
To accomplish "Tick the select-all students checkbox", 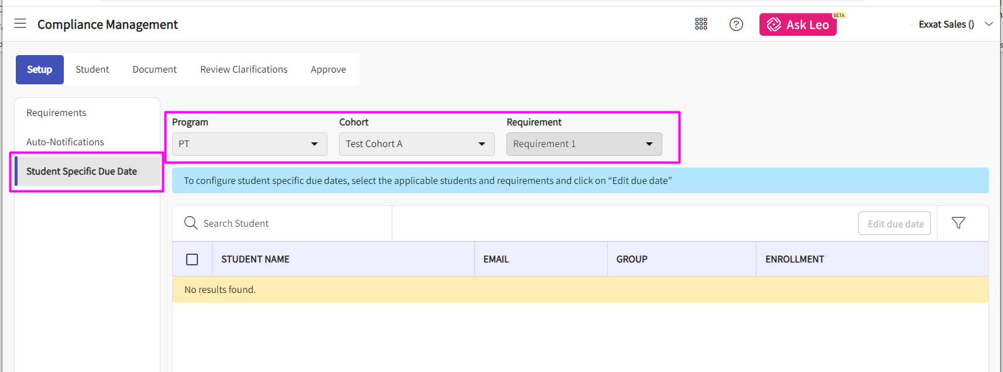I will pyautogui.click(x=192, y=260).
